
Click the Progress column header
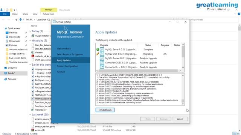click(165, 45)
